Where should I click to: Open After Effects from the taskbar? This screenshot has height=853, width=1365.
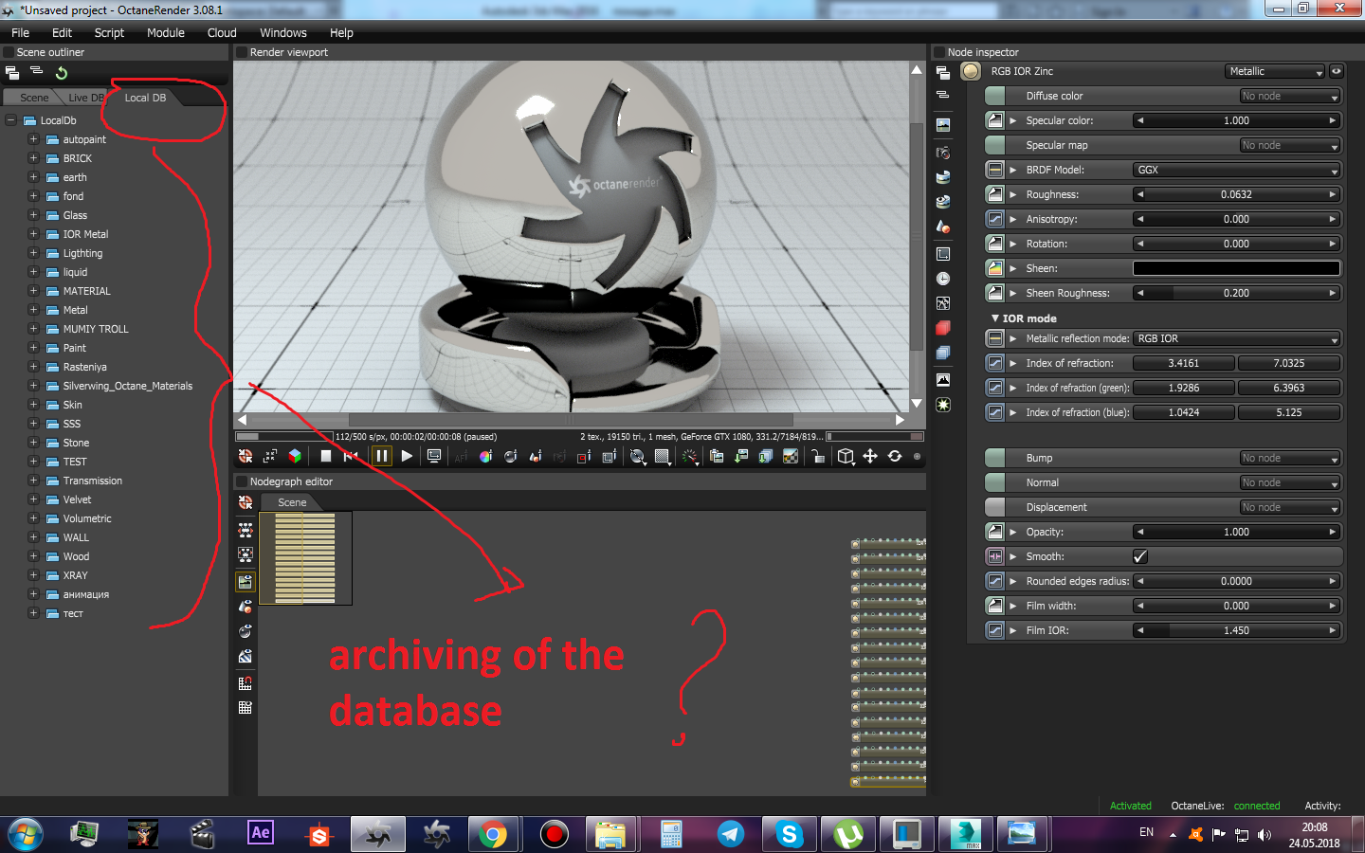click(x=260, y=834)
